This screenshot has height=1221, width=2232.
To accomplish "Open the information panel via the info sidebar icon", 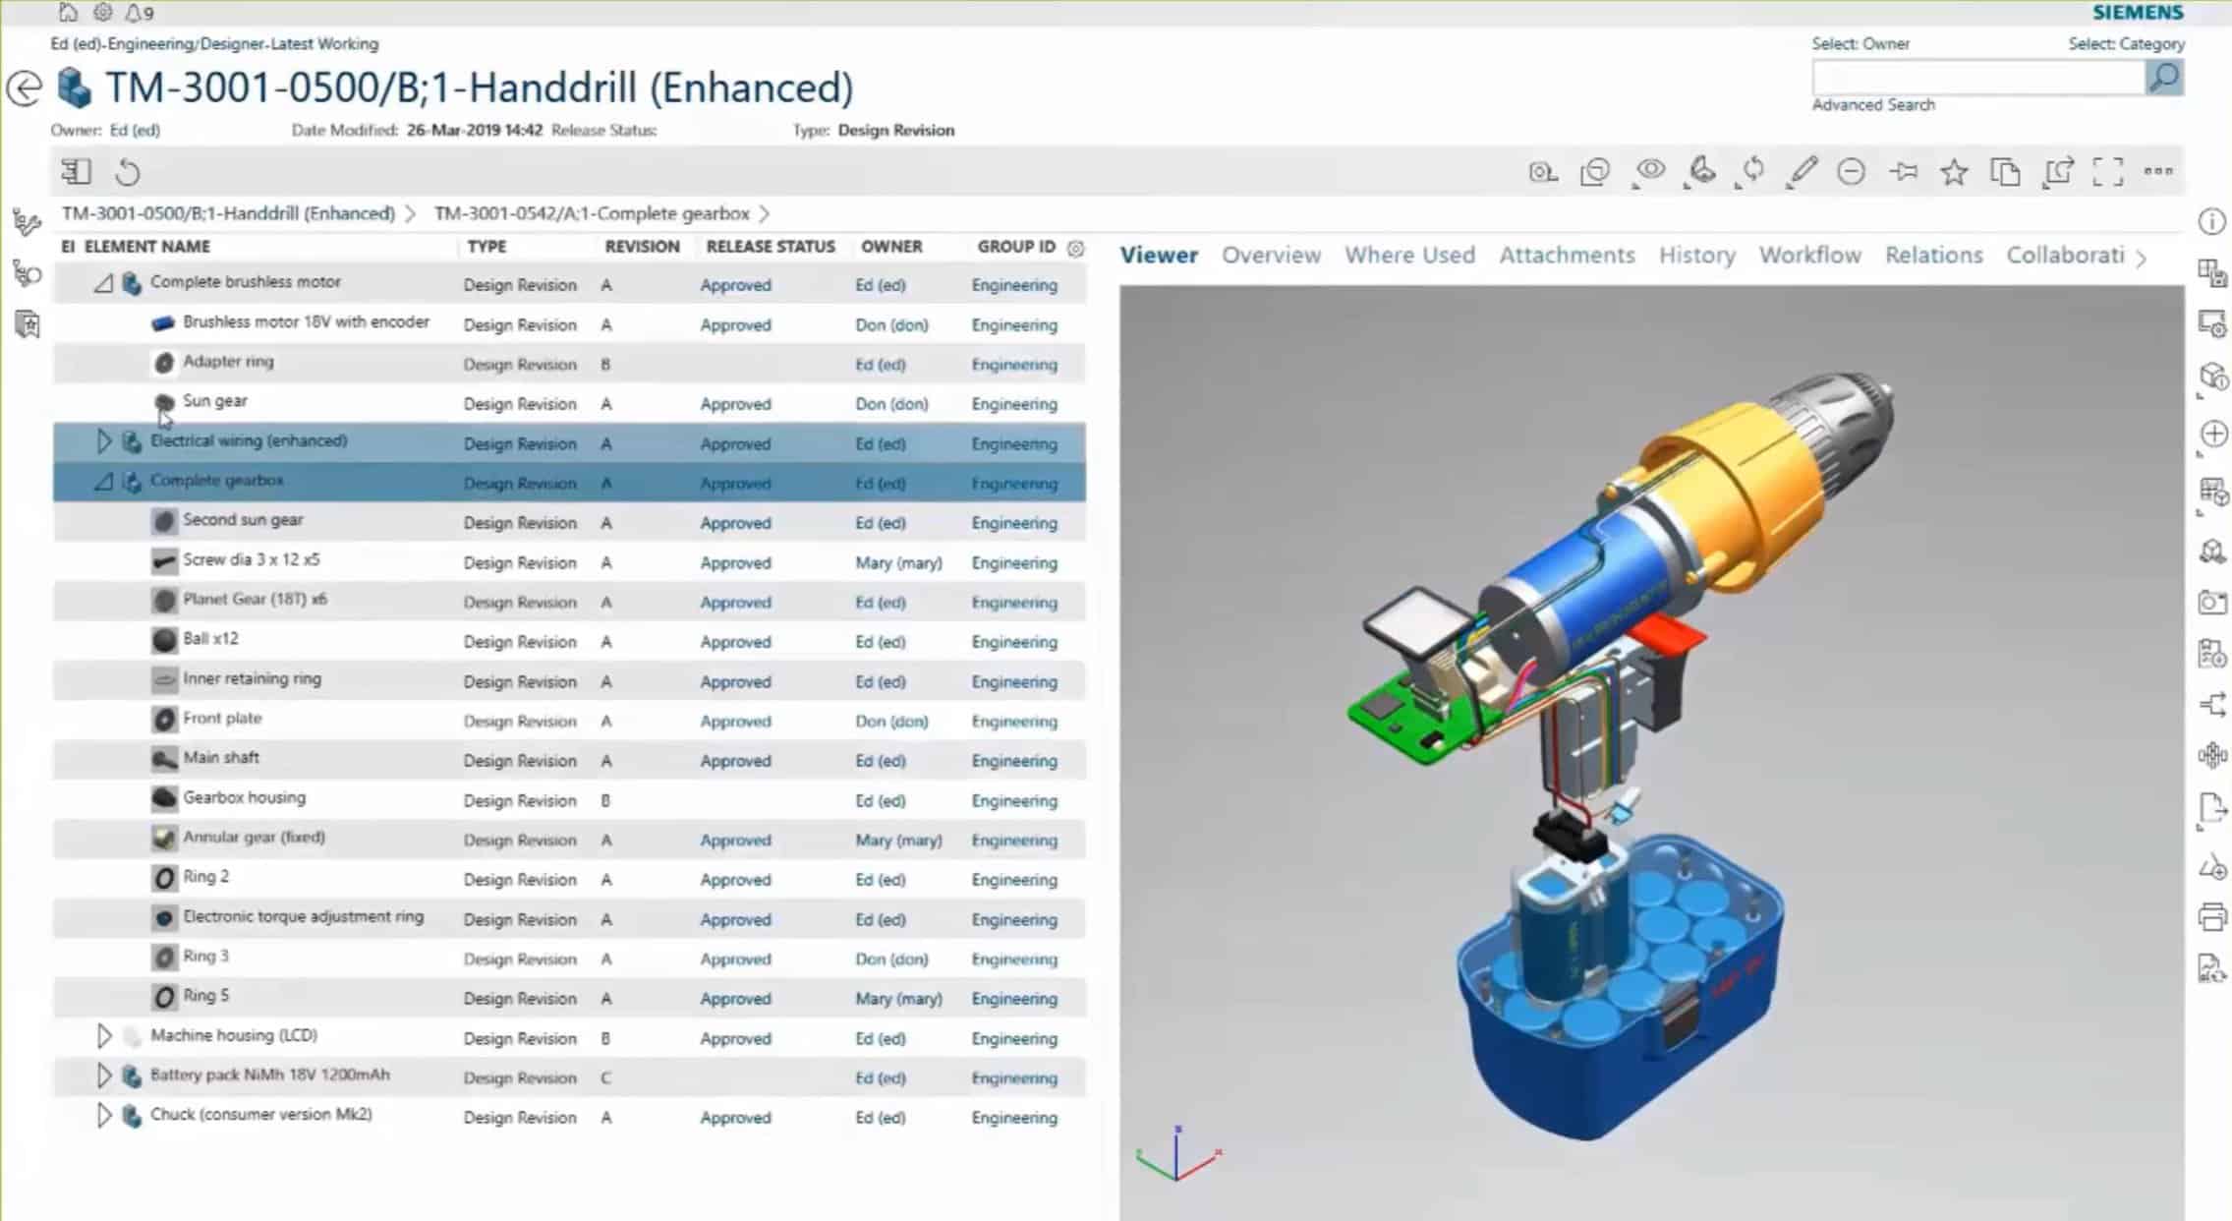I will (x=2214, y=220).
